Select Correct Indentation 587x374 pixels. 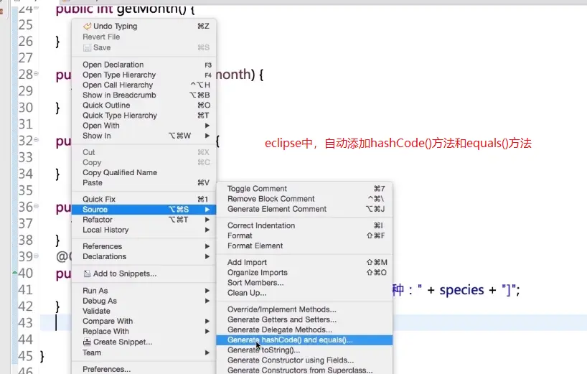(x=304, y=225)
